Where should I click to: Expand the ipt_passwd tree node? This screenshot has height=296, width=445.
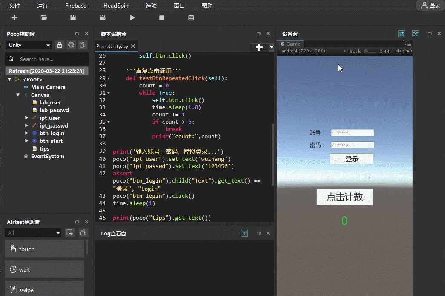point(26,126)
